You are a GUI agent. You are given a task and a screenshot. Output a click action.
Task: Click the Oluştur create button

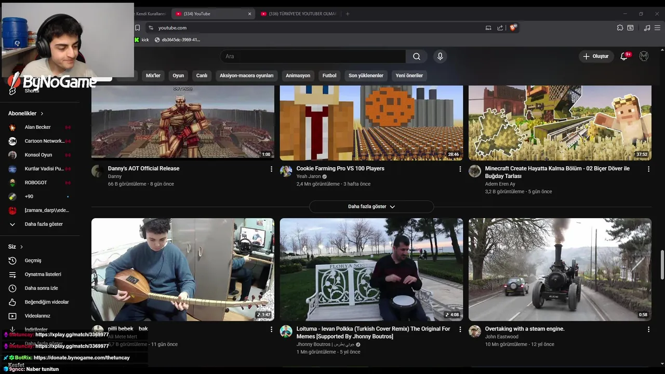tap(596, 56)
